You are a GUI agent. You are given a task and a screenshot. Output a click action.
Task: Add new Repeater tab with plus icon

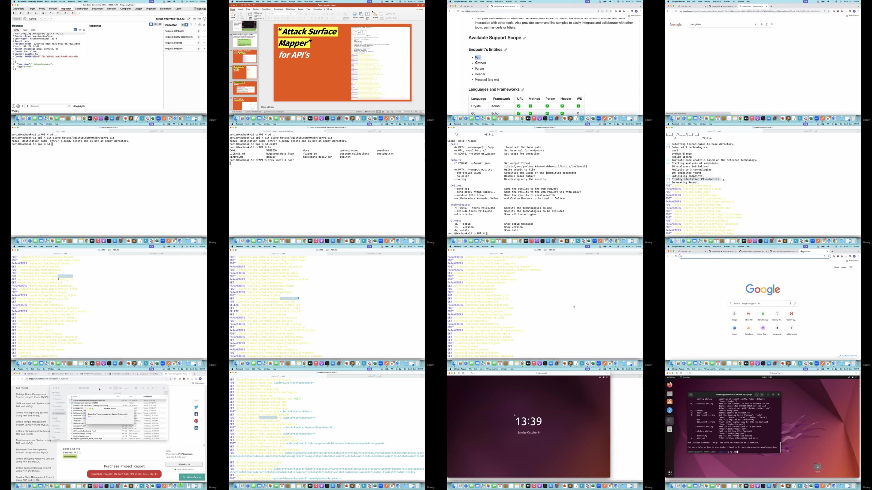(80, 13)
